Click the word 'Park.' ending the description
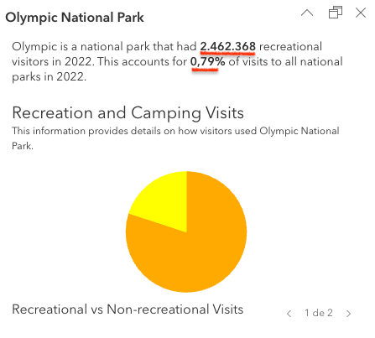Viewport: 375px width, 338px height. point(23,146)
